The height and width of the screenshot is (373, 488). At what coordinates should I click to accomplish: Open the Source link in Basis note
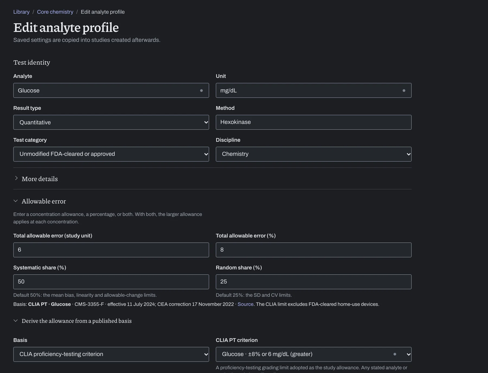click(x=245, y=304)
